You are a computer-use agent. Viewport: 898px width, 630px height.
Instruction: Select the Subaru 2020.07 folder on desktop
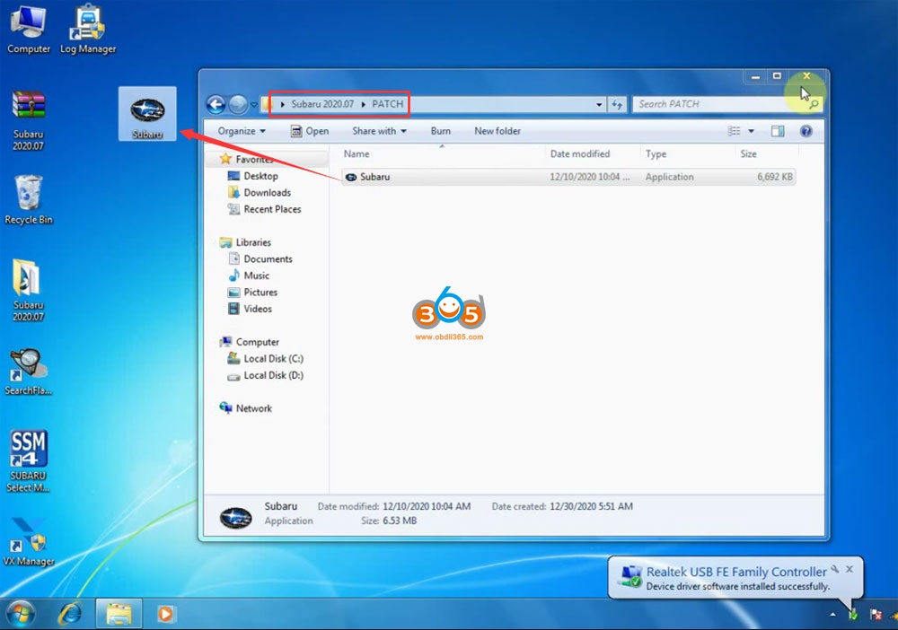click(x=28, y=290)
